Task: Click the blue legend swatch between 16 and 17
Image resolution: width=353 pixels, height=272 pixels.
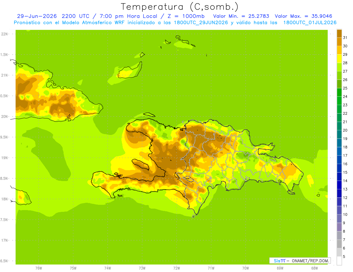Action: [339, 160]
